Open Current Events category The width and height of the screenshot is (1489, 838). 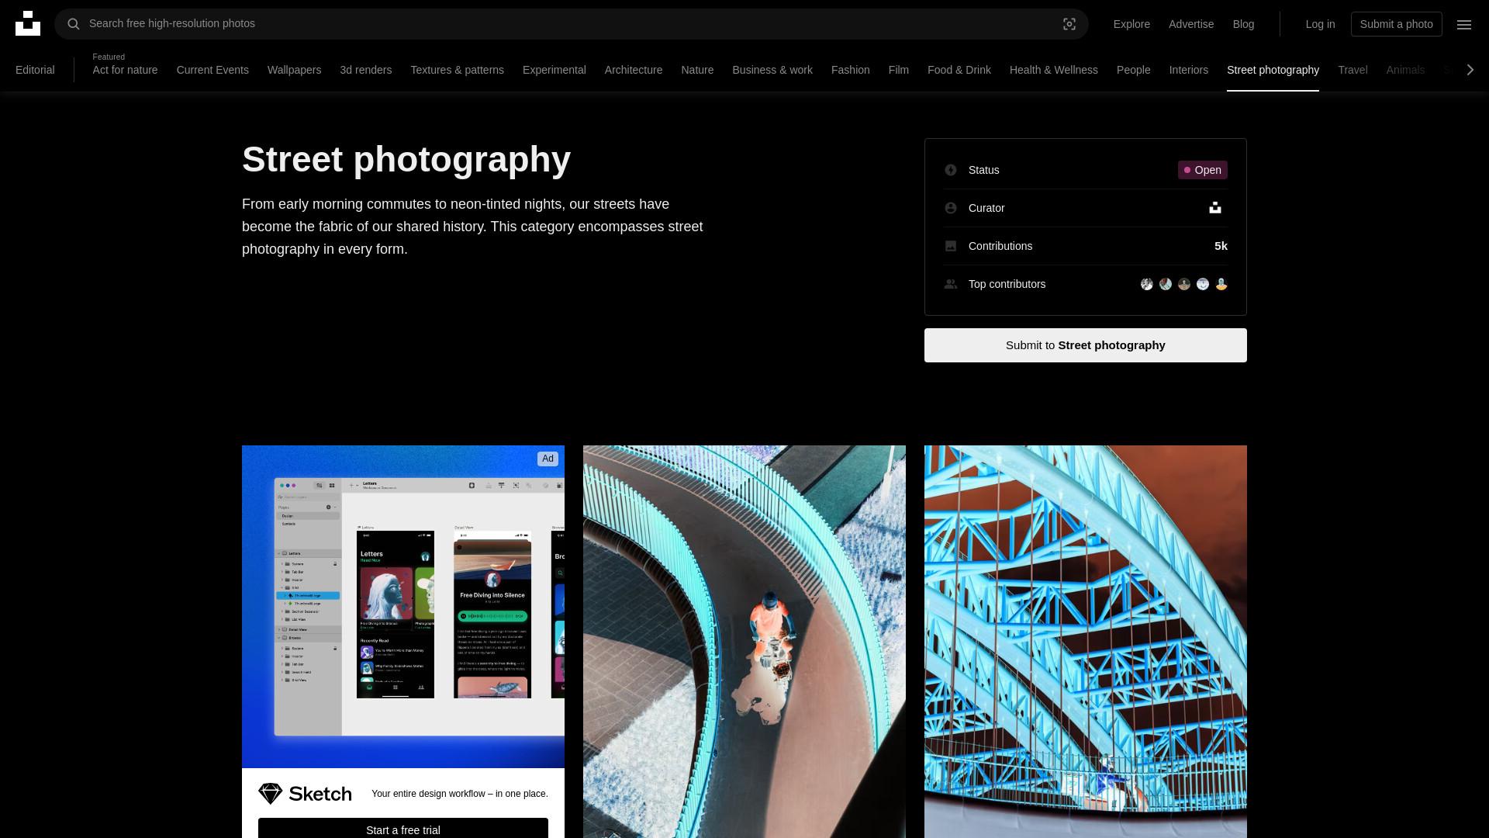212,70
